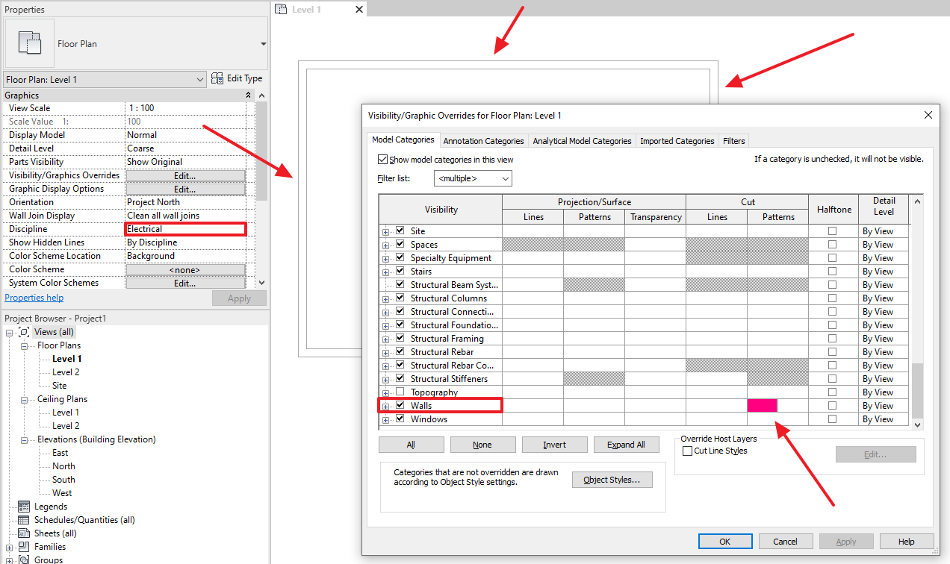Image resolution: width=950 pixels, height=564 pixels.
Task: Uncheck the Site visibility checkbox
Action: (x=400, y=231)
